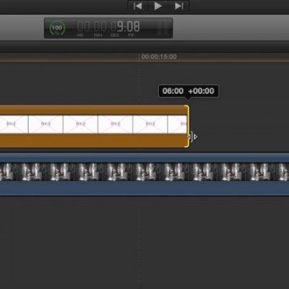
Task: Click the cut-off title placeholder thumbnail at the clip end
Action: coord(177,124)
